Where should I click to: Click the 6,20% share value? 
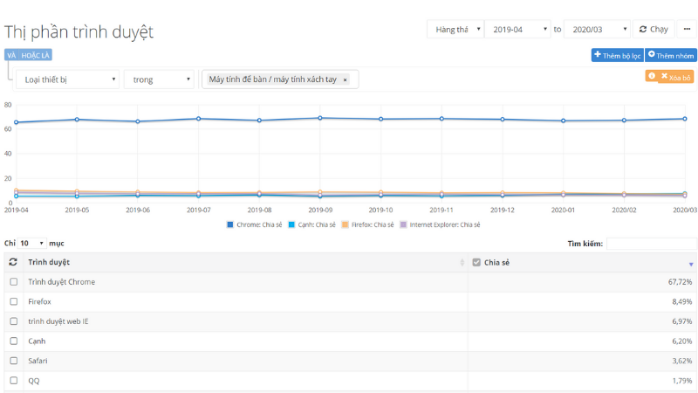(682, 341)
